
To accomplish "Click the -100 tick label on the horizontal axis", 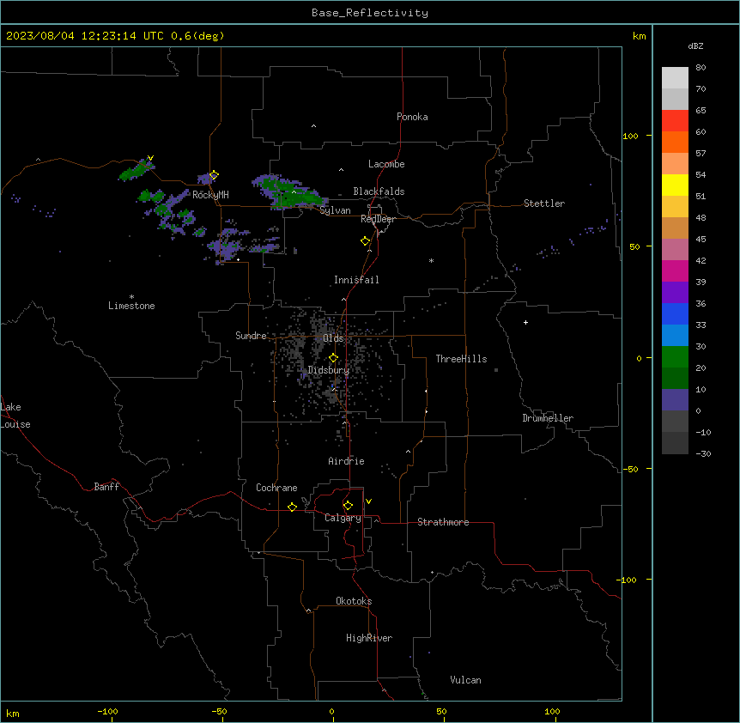I will tap(107, 711).
